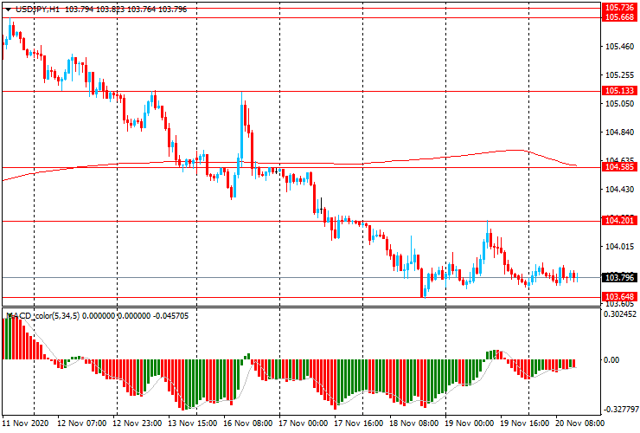Select the 104.201 support level label

pyautogui.click(x=619, y=221)
